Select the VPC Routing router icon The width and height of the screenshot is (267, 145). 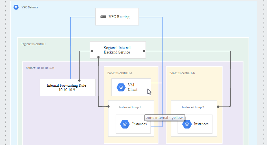click(x=103, y=17)
